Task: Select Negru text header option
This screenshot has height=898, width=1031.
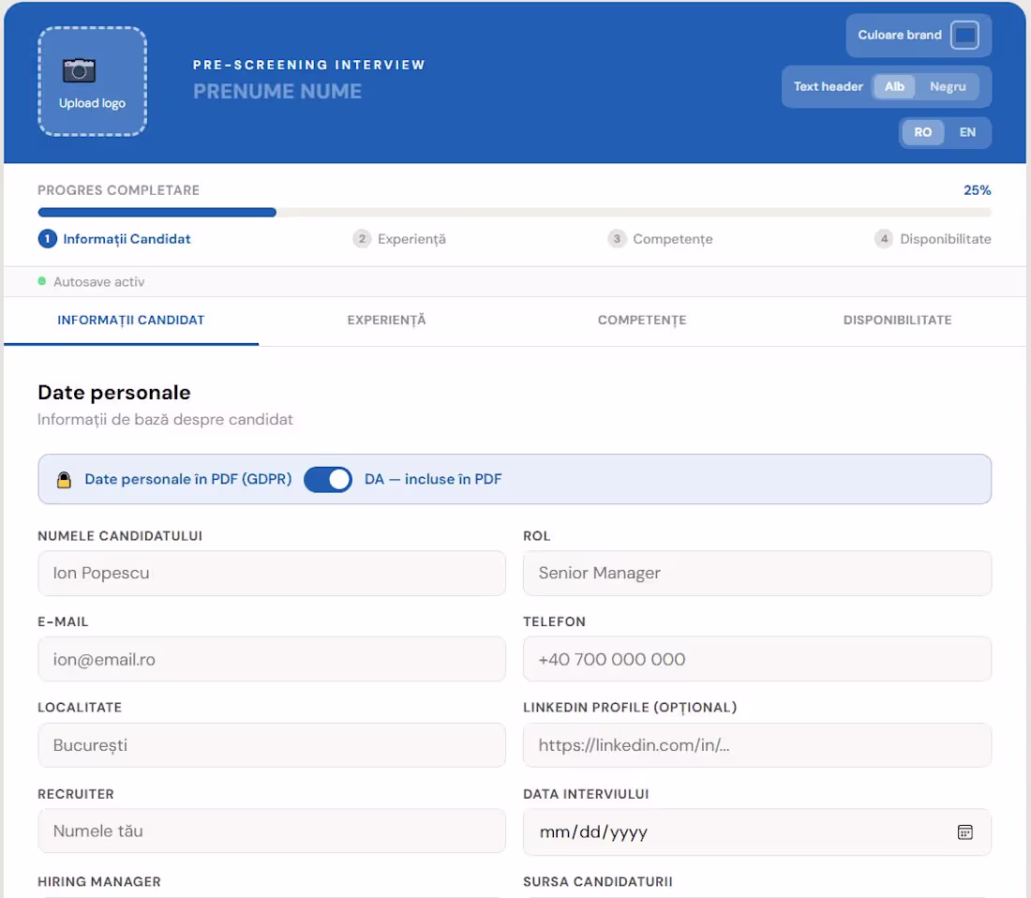Action: point(948,87)
